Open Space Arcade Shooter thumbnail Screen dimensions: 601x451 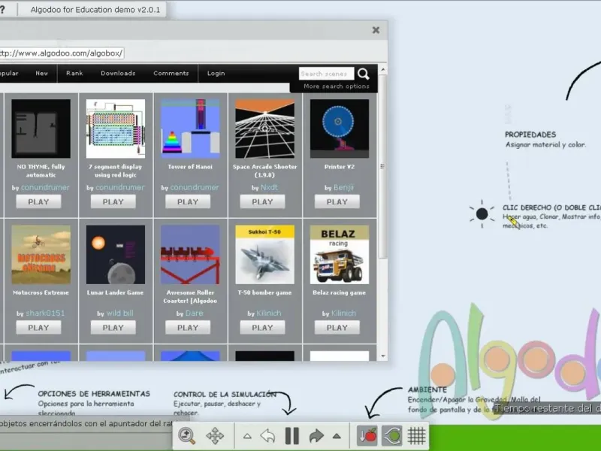(x=265, y=129)
